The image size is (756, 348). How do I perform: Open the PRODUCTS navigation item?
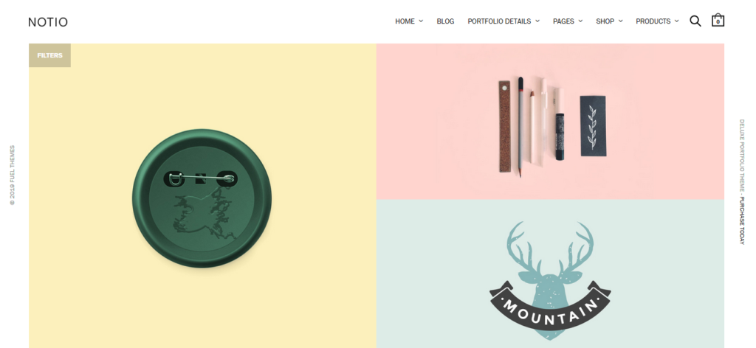click(x=653, y=21)
